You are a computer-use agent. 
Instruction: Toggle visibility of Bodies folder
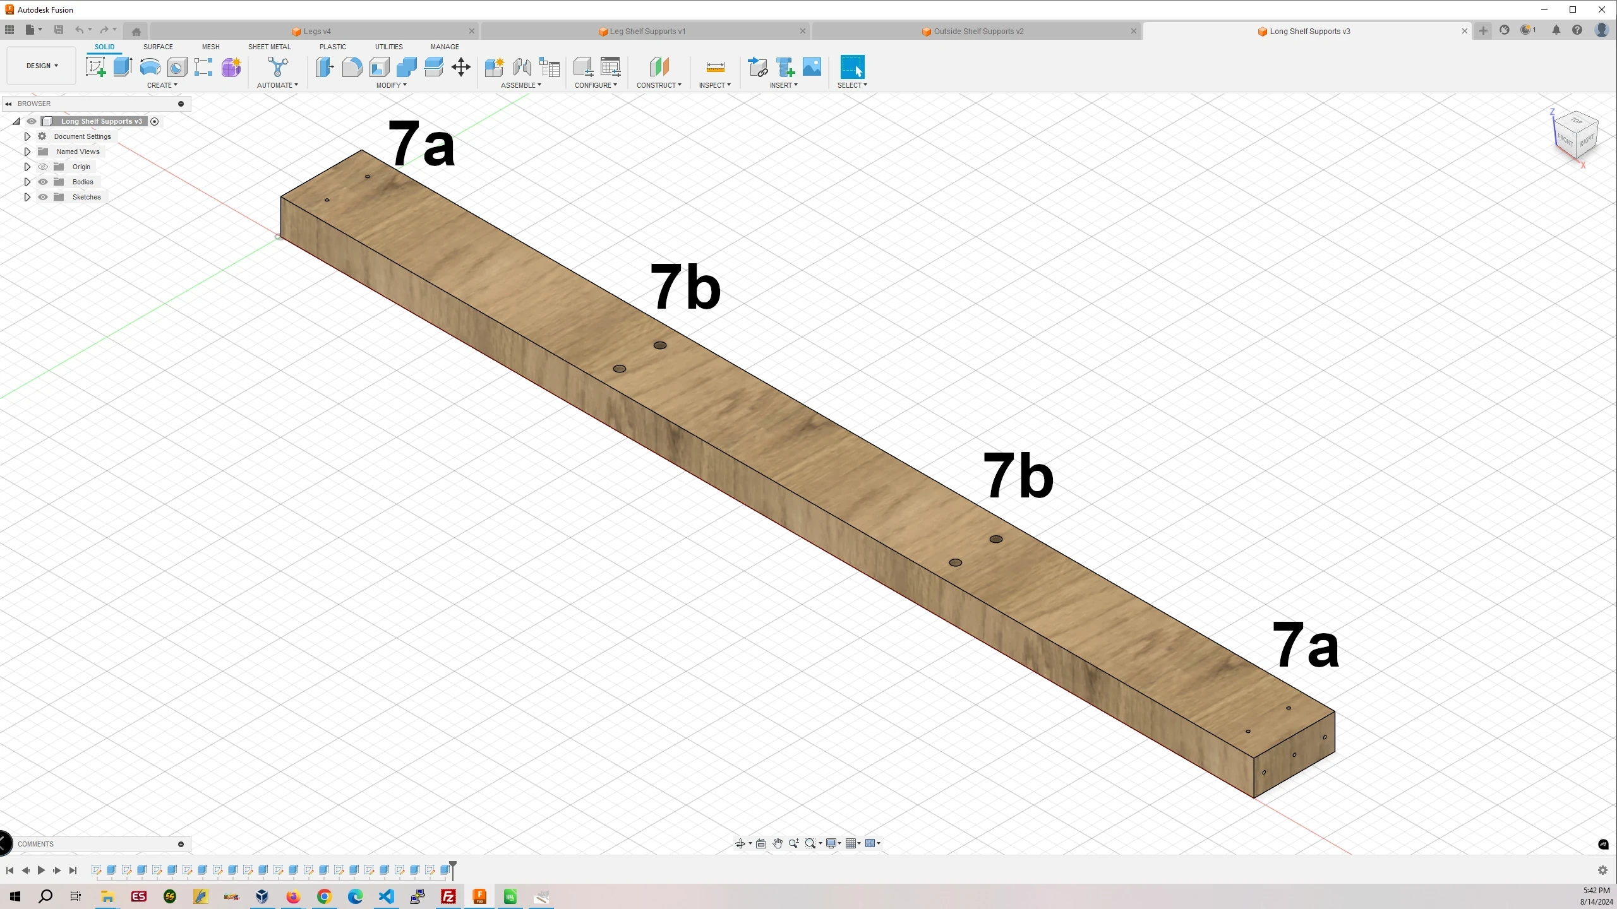[42, 181]
